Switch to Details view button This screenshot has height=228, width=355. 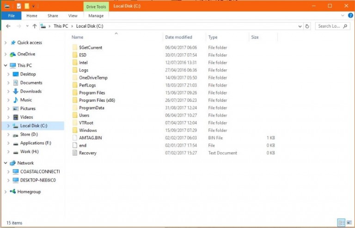pos(341,222)
